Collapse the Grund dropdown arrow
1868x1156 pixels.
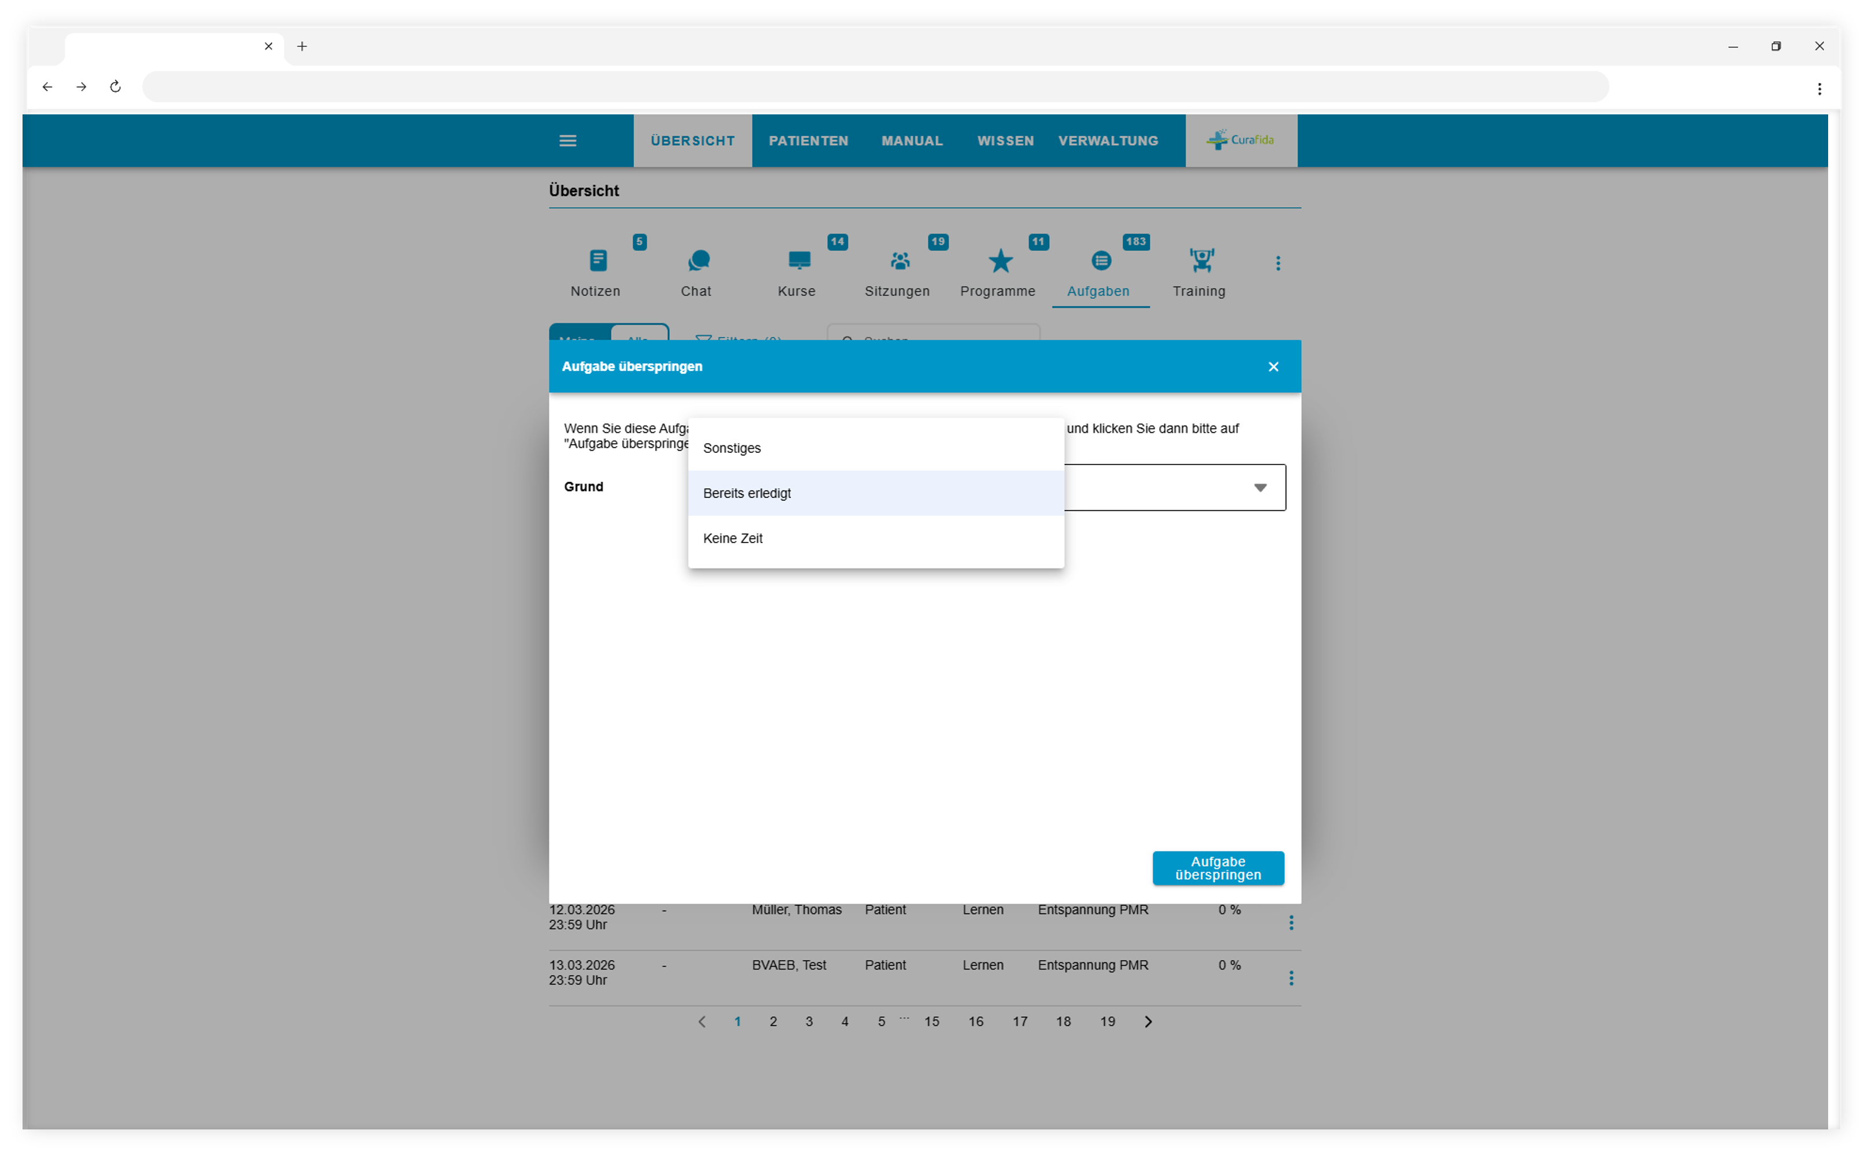click(1260, 487)
